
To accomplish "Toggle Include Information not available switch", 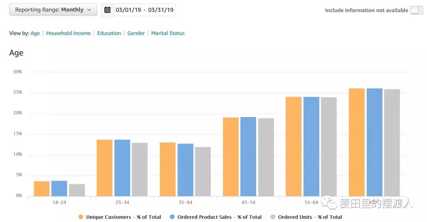I will [x=416, y=10].
